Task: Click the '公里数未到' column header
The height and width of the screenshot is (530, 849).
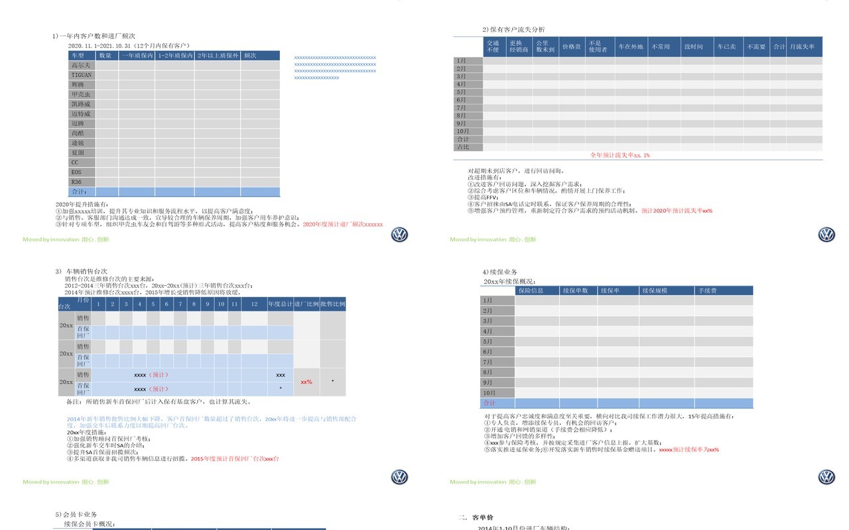Action: click(545, 46)
